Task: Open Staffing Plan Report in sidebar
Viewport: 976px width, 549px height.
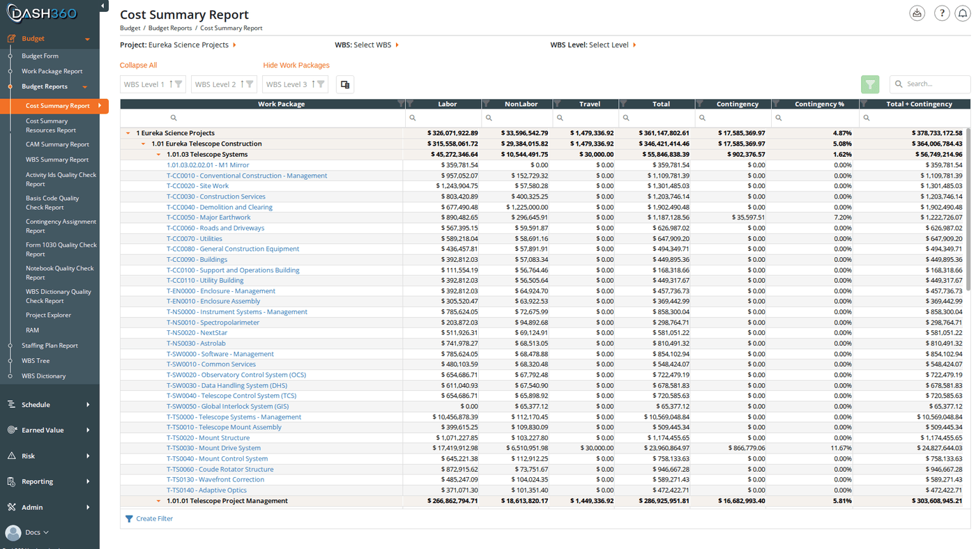Action: pos(49,346)
